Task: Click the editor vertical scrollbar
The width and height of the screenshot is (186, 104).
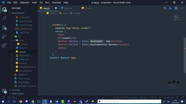Action: pyautogui.click(x=185, y=55)
